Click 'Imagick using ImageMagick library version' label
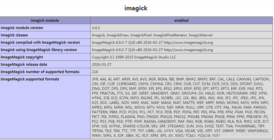The height and width of the screenshot is (140, 274). pyautogui.click(x=39, y=50)
